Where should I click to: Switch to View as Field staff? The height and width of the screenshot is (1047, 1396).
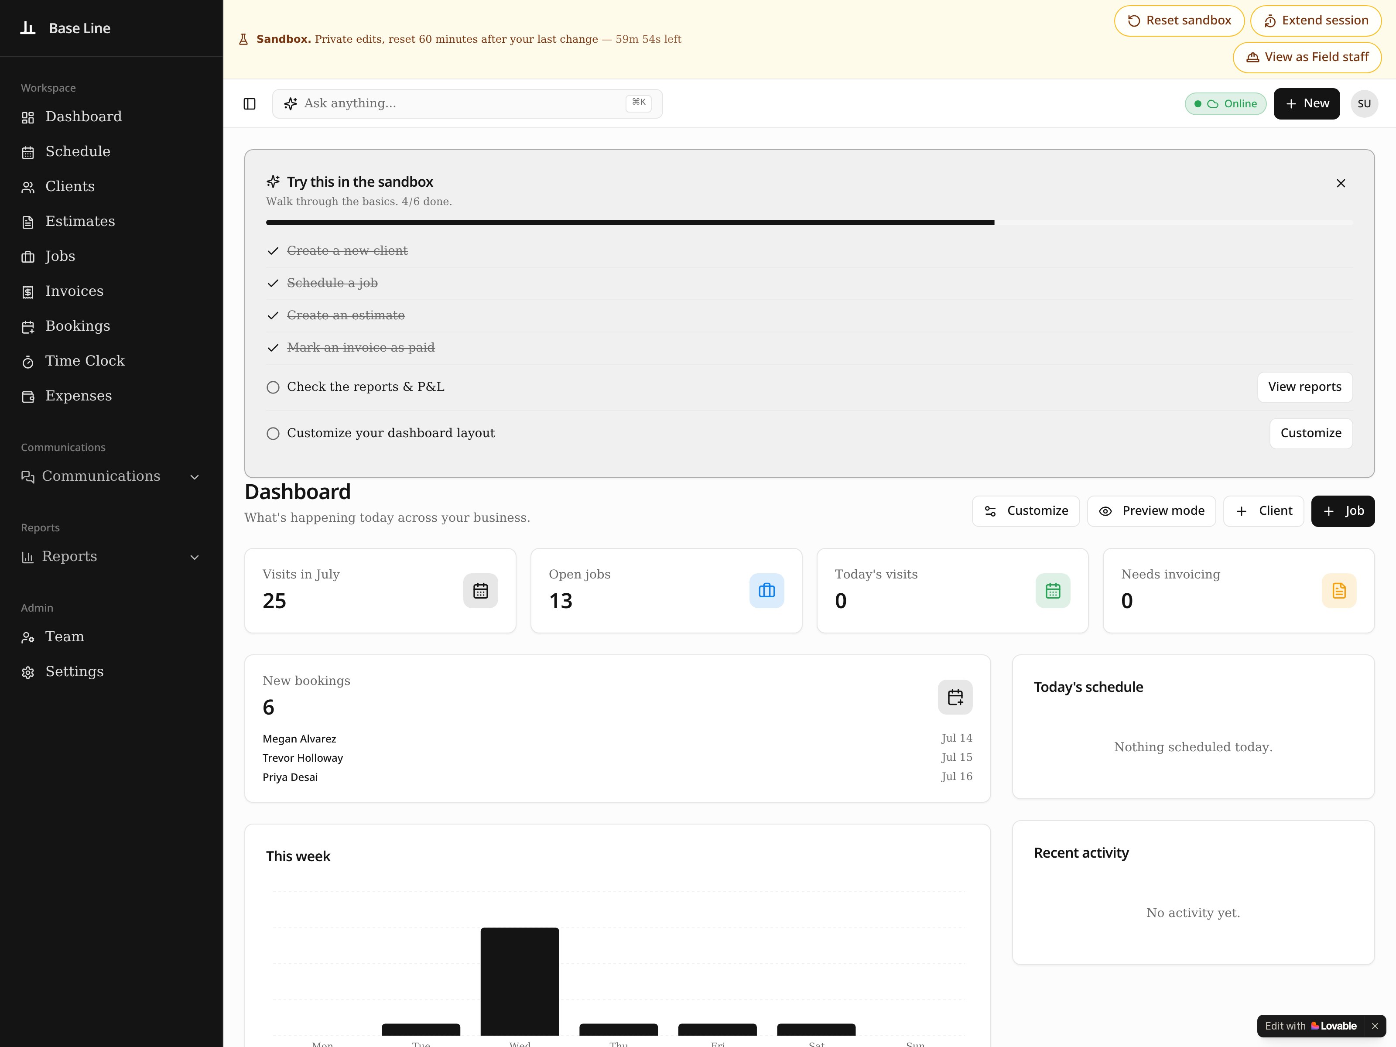coord(1307,58)
